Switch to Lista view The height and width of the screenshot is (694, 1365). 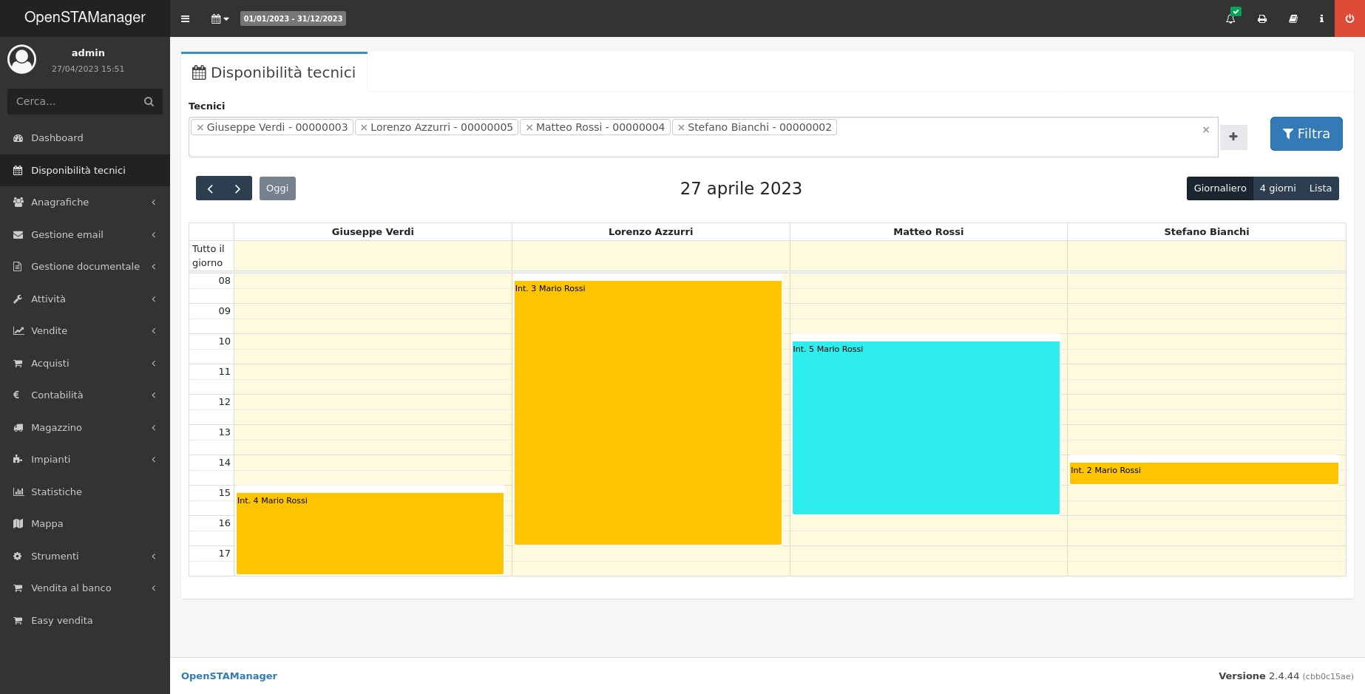point(1320,188)
